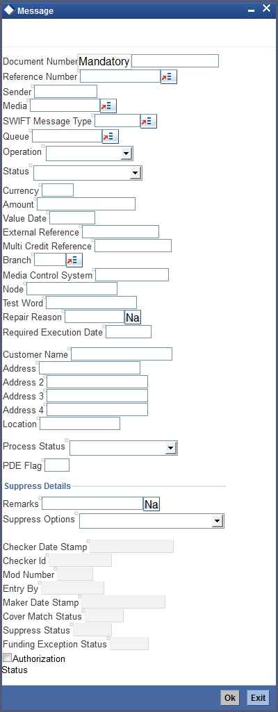Click the Ok button
The width and height of the screenshot is (278, 712).
[x=230, y=697]
